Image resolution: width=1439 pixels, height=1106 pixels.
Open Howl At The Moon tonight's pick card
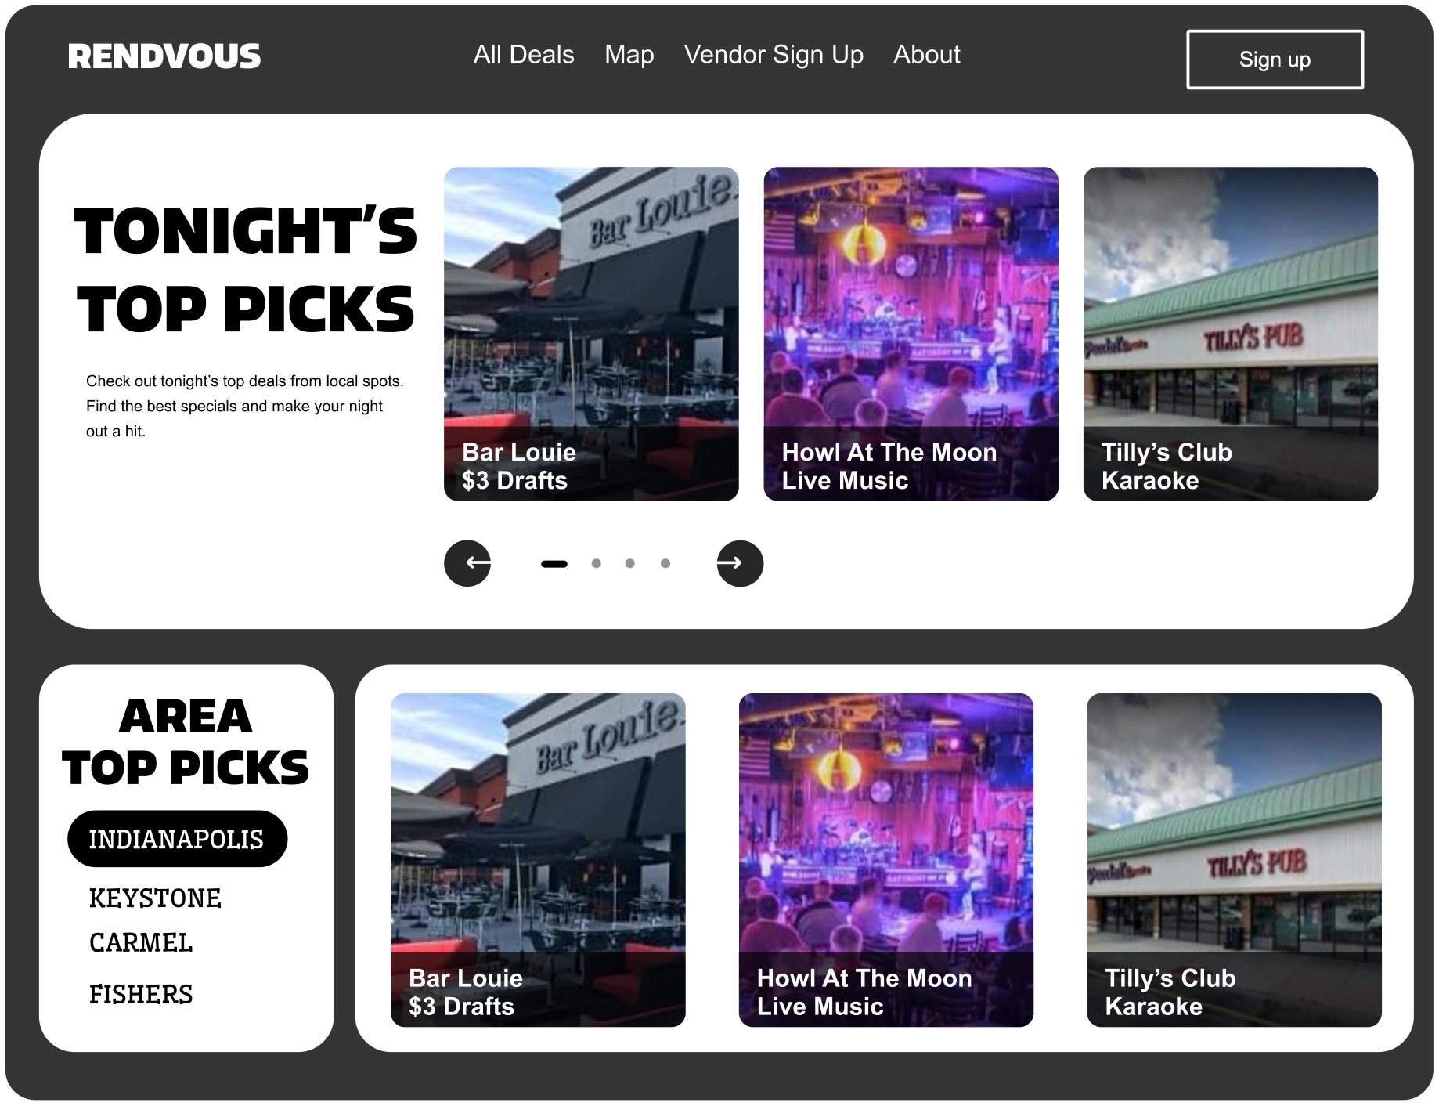[x=911, y=334]
